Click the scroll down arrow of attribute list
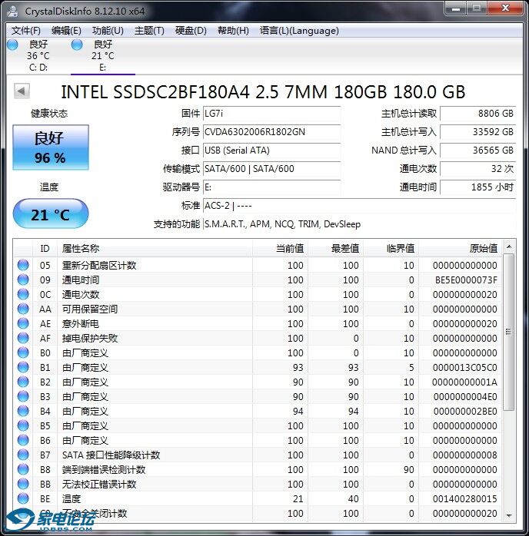This screenshot has height=536, width=529. click(x=509, y=515)
